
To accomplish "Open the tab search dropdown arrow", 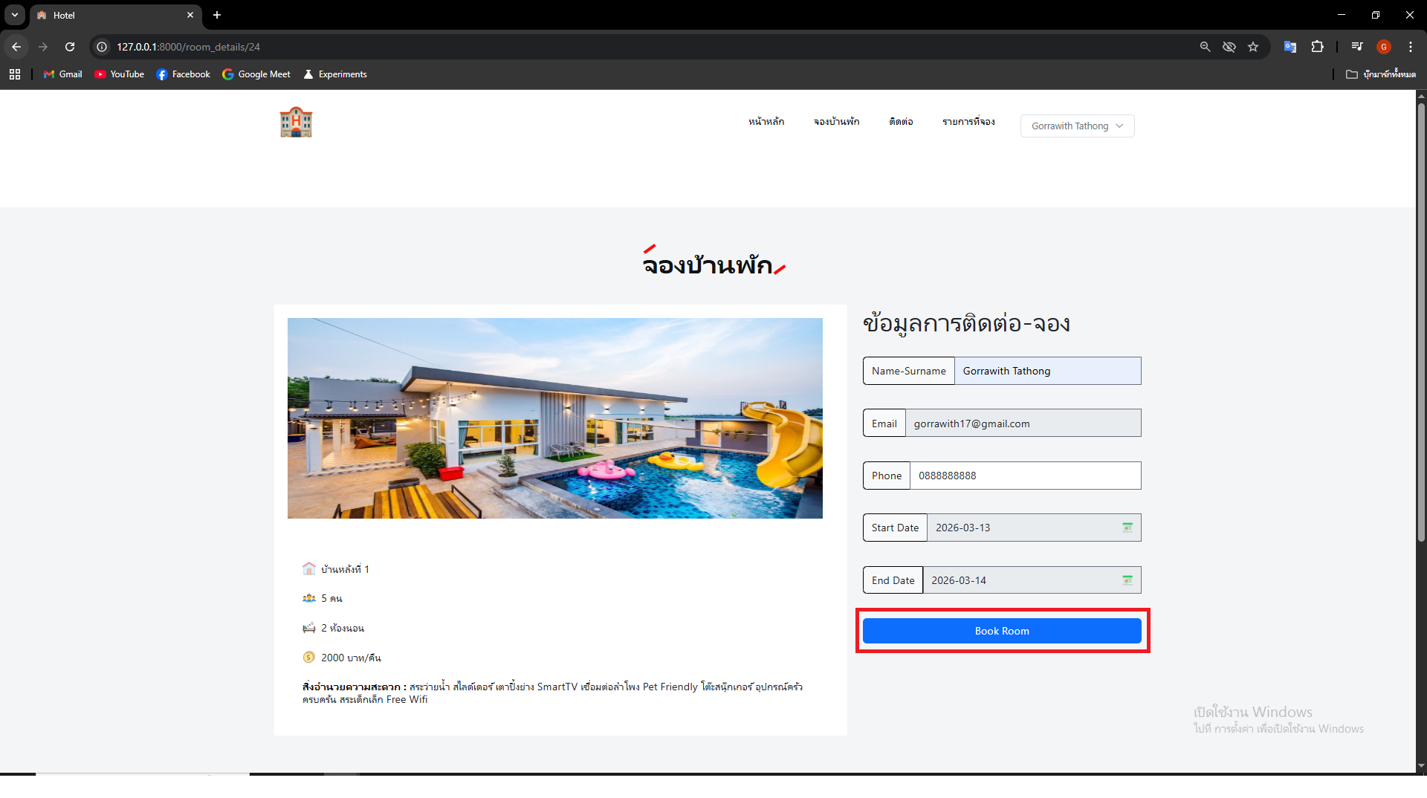I will pyautogui.click(x=15, y=15).
